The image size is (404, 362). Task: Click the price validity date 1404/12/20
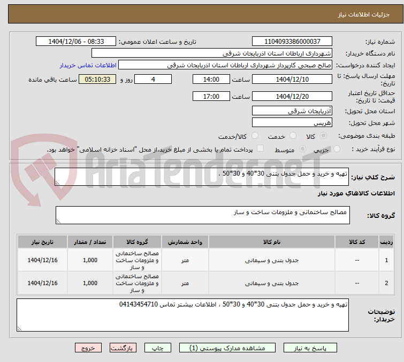pos(292,96)
